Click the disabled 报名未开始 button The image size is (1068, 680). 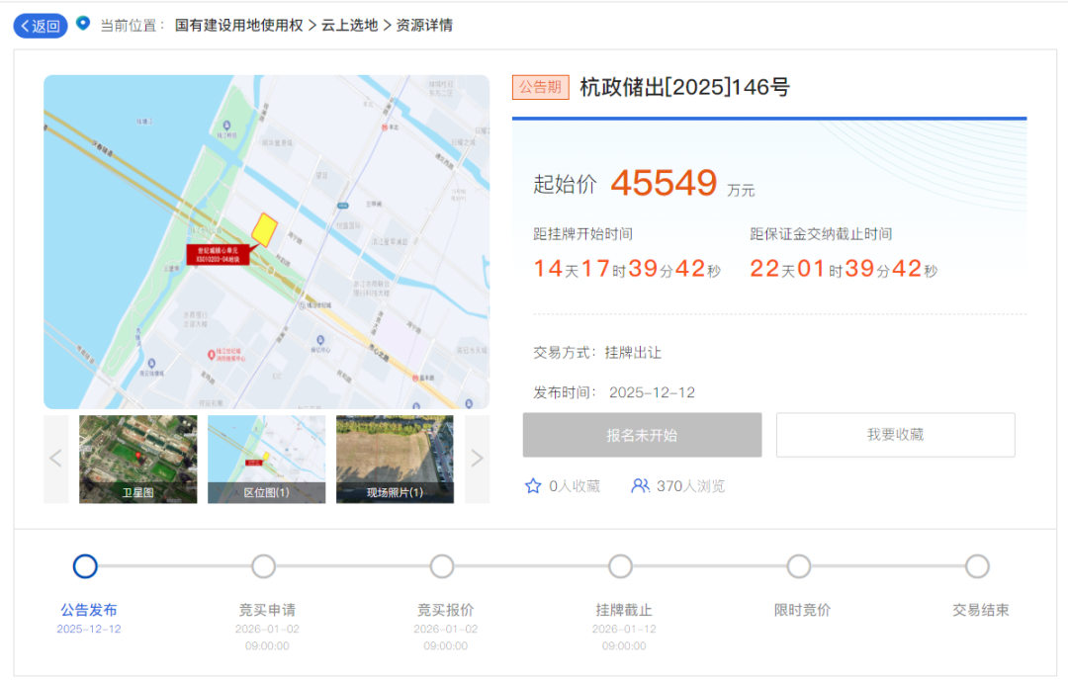tap(641, 435)
